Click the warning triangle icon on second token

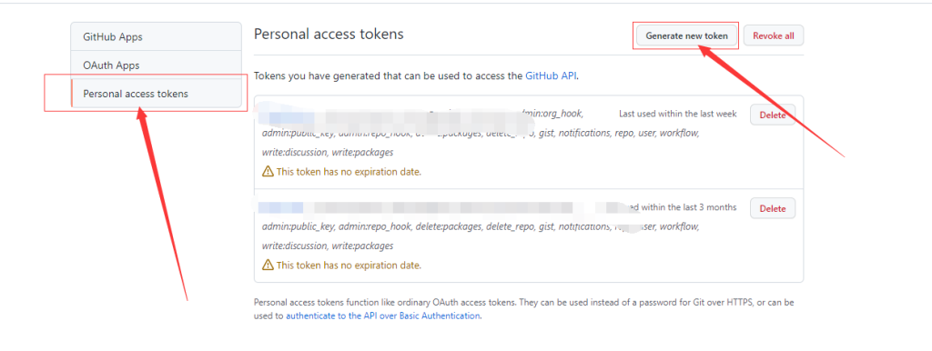pos(268,265)
